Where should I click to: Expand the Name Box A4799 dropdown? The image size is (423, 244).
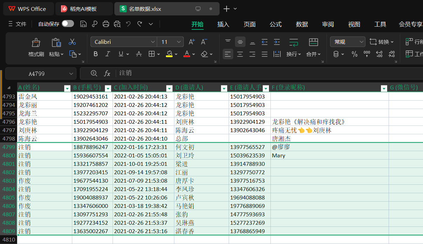click(72, 74)
